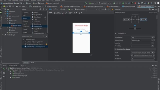160x90 pixels.
Task: Open the profiler gauge icon
Action: pos(129,3)
